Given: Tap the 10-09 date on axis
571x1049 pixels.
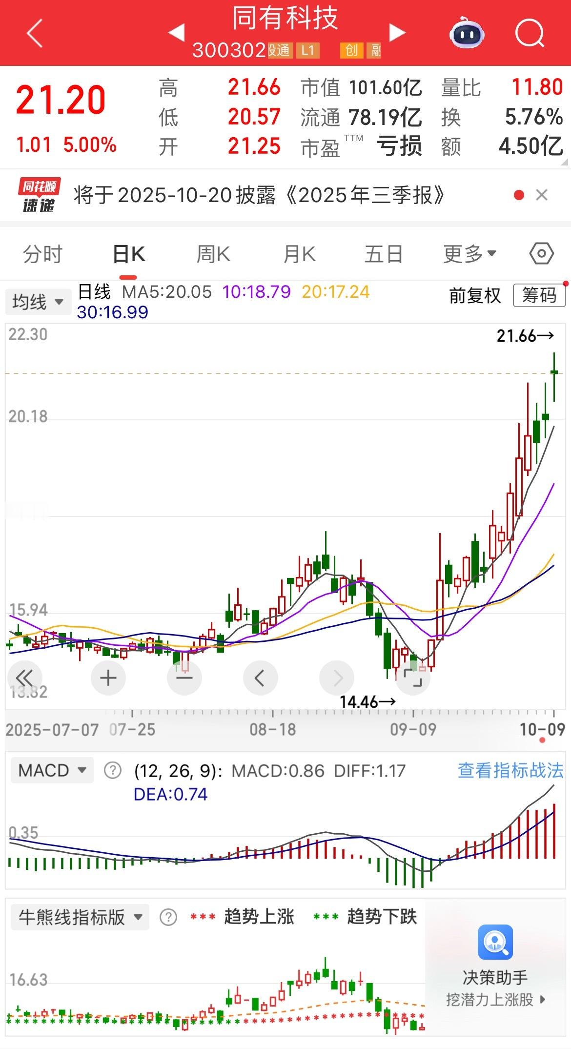Looking at the screenshot, I should tap(542, 729).
